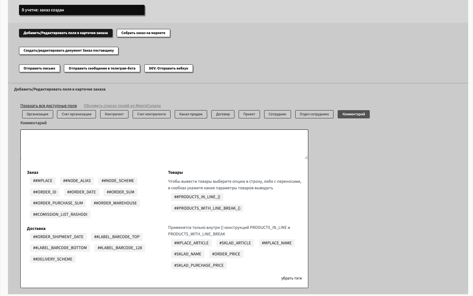
Task: Insert the ##NODE_ALIAS tag
Action: (77, 181)
